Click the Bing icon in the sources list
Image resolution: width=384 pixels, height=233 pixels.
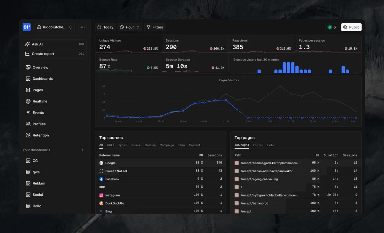pyautogui.click(x=101, y=211)
